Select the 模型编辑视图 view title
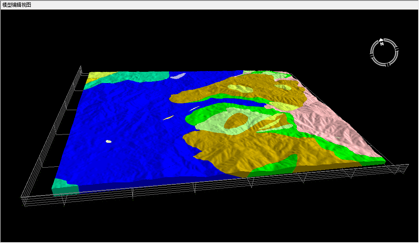Screen dimensions: 419x243 (17, 5)
